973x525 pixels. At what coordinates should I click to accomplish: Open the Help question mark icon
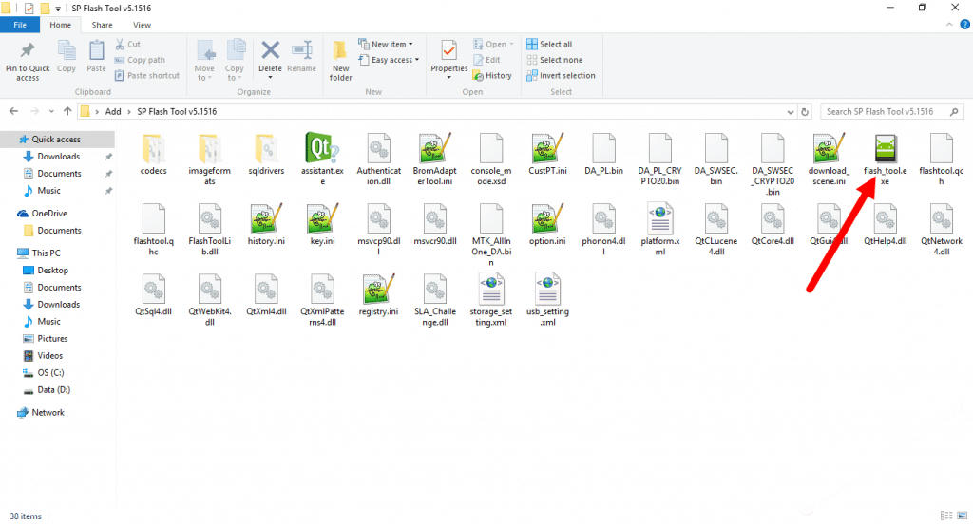click(964, 25)
